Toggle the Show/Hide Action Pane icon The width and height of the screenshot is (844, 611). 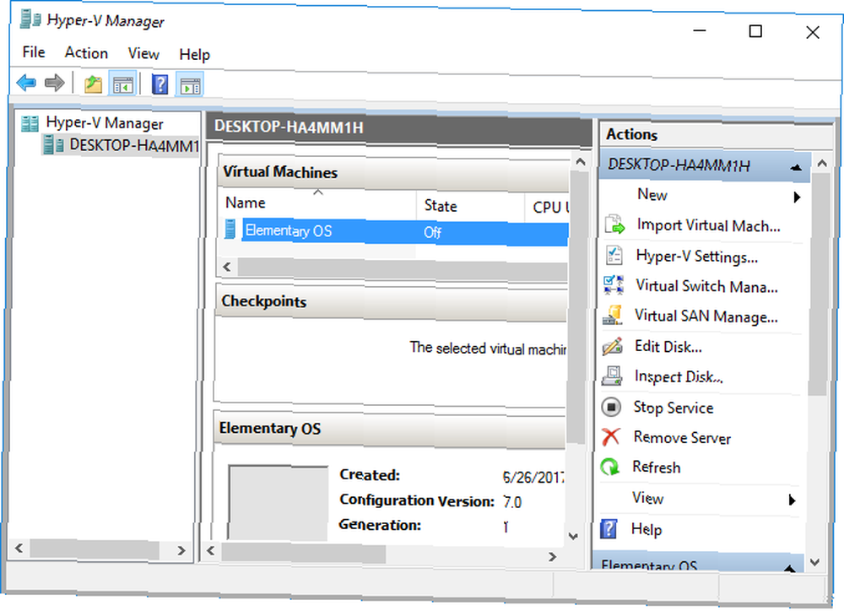[x=190, y=85]
